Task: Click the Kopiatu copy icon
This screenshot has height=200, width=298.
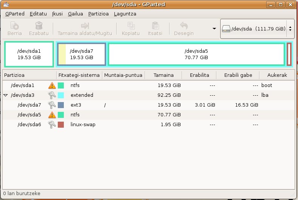Action: tap(131, 26)
